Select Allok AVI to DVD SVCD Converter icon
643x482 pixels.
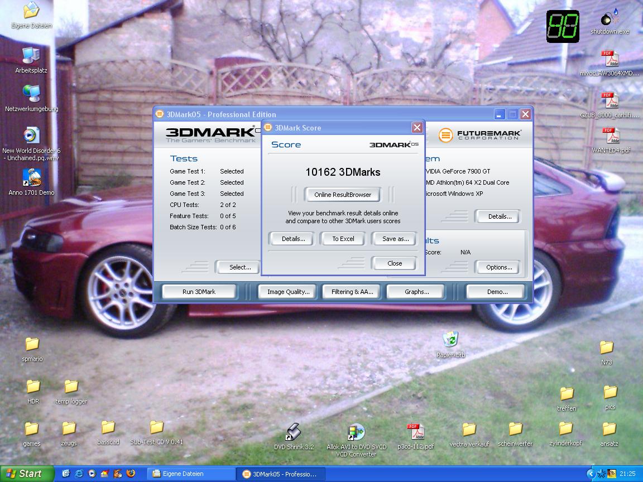(x=356, y=440)
